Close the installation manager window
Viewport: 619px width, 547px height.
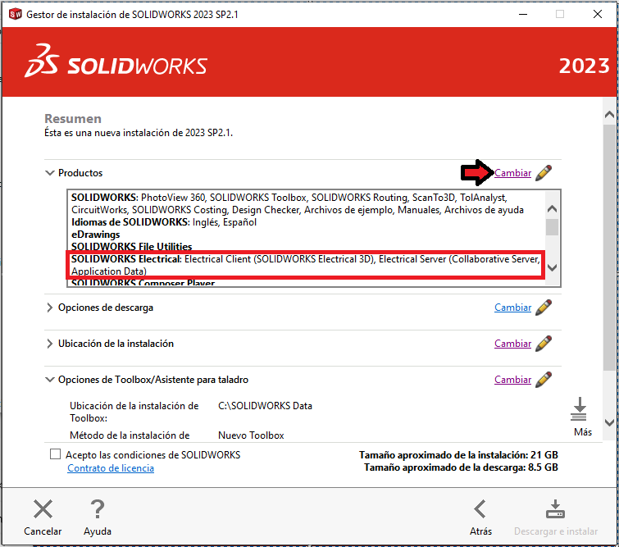(x=598, y=14)
